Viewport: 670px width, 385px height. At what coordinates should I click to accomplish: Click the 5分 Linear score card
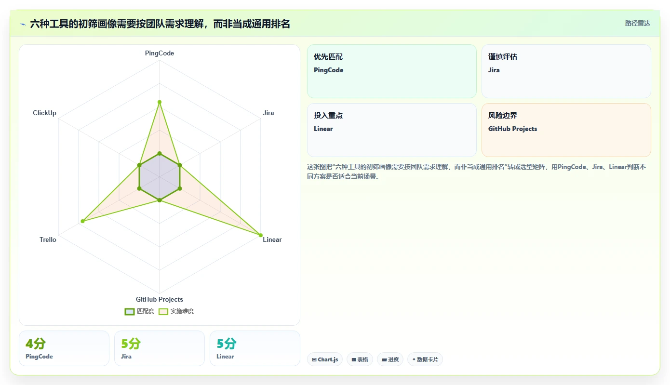[255, 348]
